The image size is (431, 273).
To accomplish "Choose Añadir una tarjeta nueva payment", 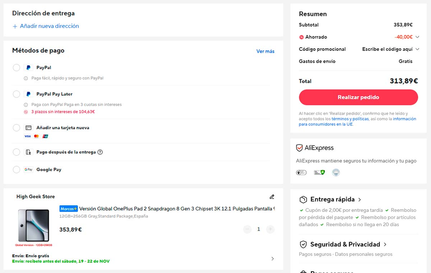I will (16, 128).
